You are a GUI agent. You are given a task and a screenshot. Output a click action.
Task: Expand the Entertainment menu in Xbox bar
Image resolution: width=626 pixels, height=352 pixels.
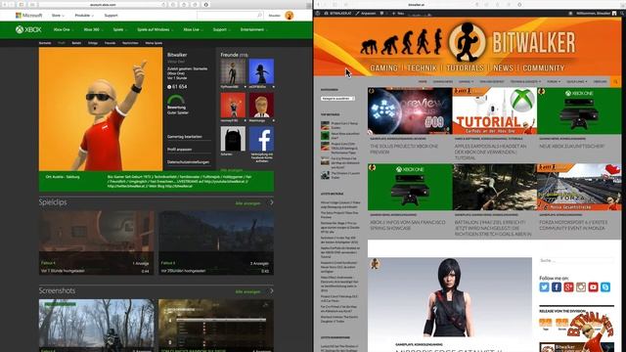tap(254, 29)
